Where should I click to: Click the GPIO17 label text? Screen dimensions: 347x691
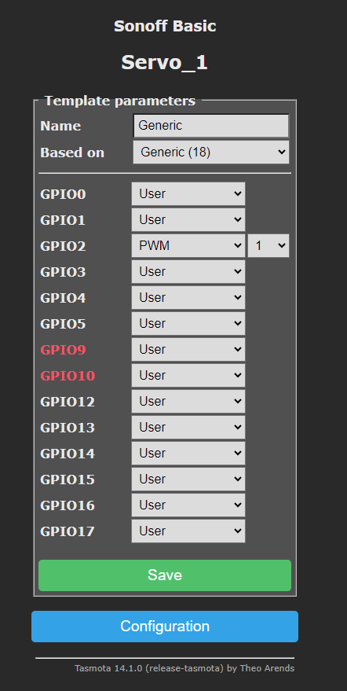[x=68, y=531]
